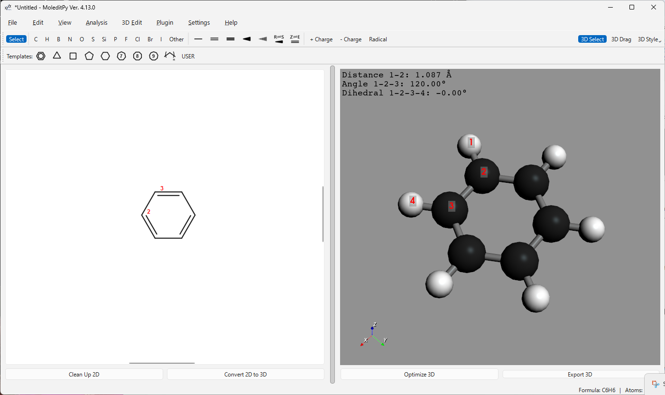Click the 2D canvas horizontal scrollbar
The height and width of the screenshot is (395, 665).
162,363
